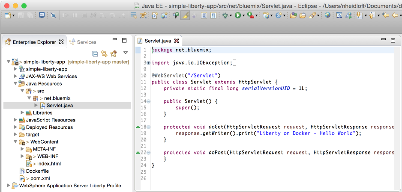Click the Back navigation arrow

(x=395, y=15)
